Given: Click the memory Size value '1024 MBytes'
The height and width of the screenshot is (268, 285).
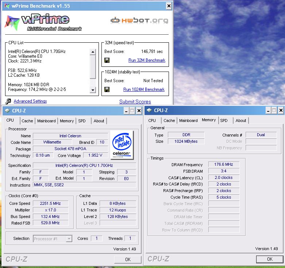Looking at the screenshot, I should click(186, 141).
